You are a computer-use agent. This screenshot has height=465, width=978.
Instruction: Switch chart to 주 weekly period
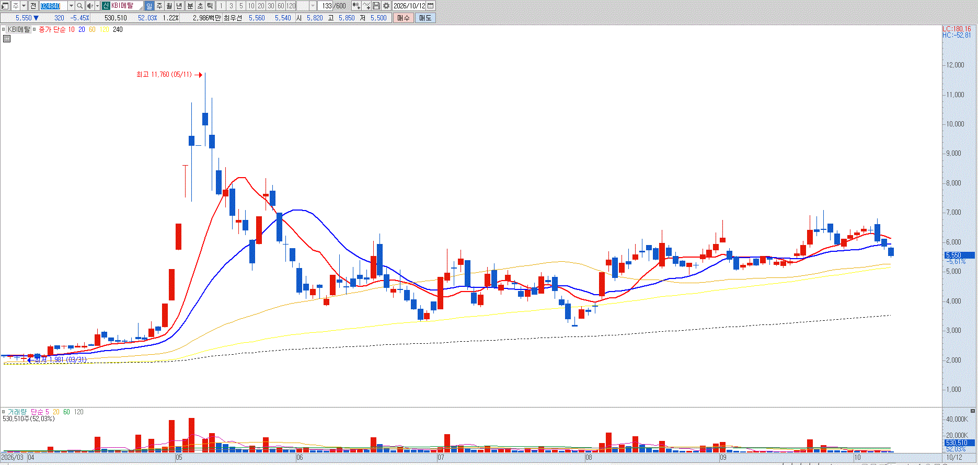pyautogui.click(x=159, y=6)
